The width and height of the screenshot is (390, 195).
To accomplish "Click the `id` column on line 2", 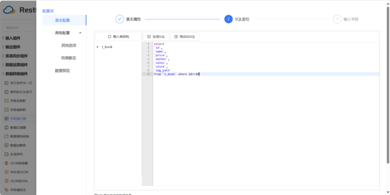I will [x=157, y=48].
